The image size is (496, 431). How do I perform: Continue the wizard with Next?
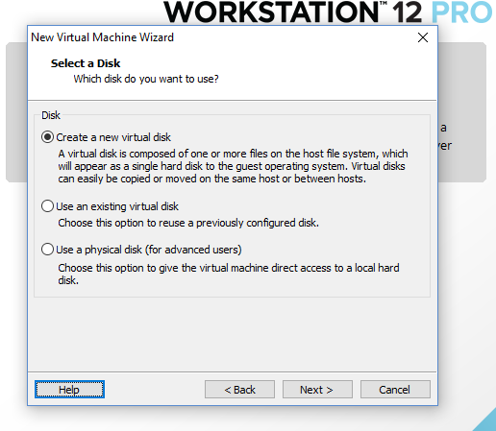coord(317,390)
